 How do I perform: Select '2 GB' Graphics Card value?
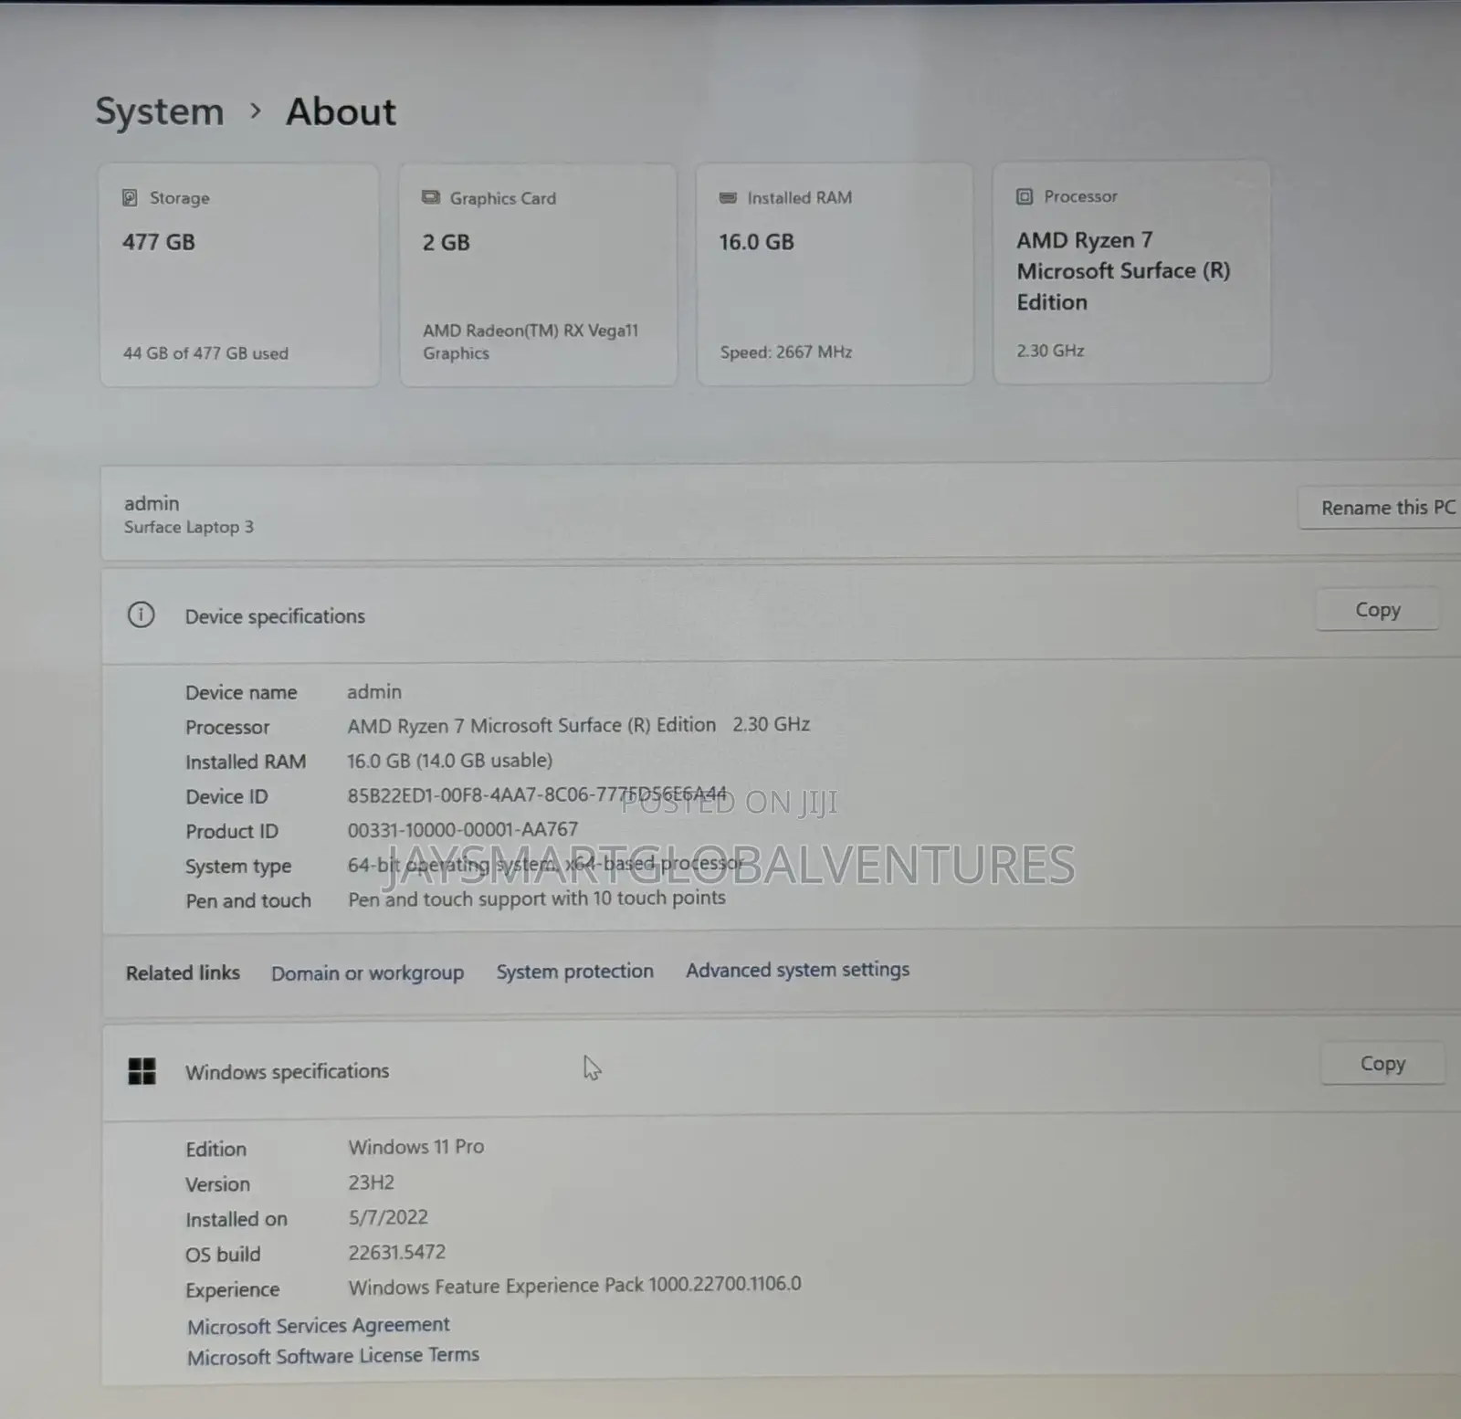pos(446,243)
